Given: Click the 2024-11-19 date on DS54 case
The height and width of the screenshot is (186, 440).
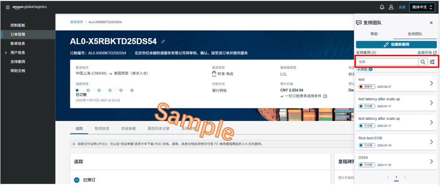Looking at the screenshot, I should [x=384, y=165].
